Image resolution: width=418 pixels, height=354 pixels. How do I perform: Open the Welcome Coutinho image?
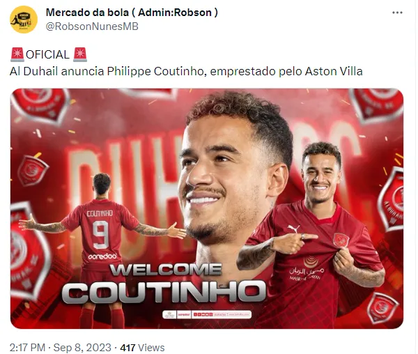coord(207,208)
